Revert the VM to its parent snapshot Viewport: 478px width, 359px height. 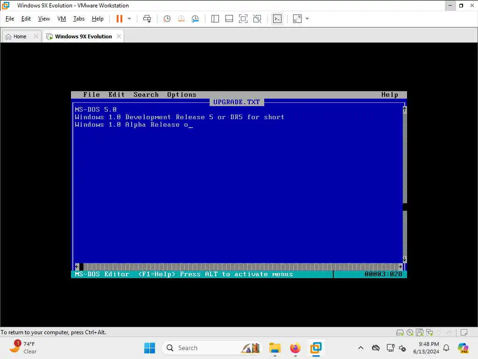(x=181, y=19)
